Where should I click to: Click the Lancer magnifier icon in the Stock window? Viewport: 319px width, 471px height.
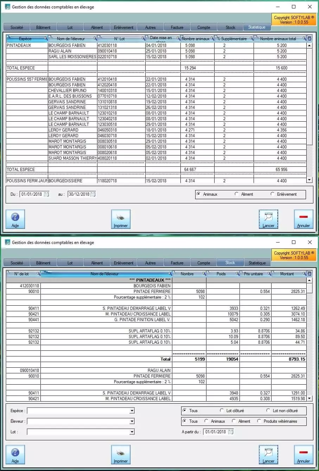[268, 453]
